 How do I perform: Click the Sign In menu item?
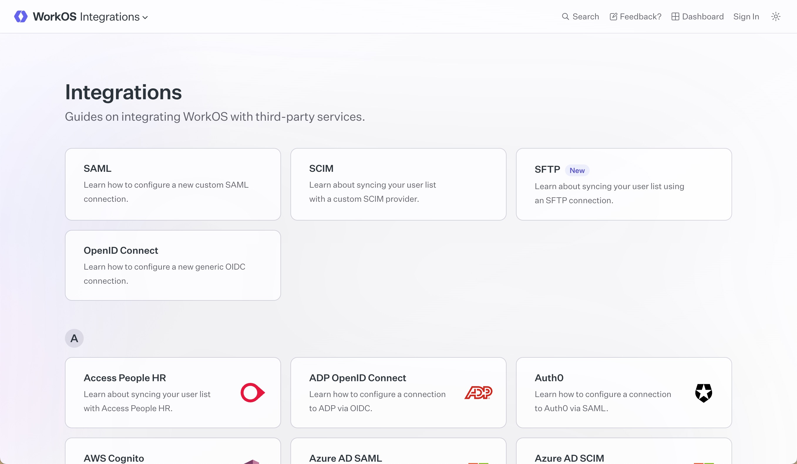coord(746,16)
